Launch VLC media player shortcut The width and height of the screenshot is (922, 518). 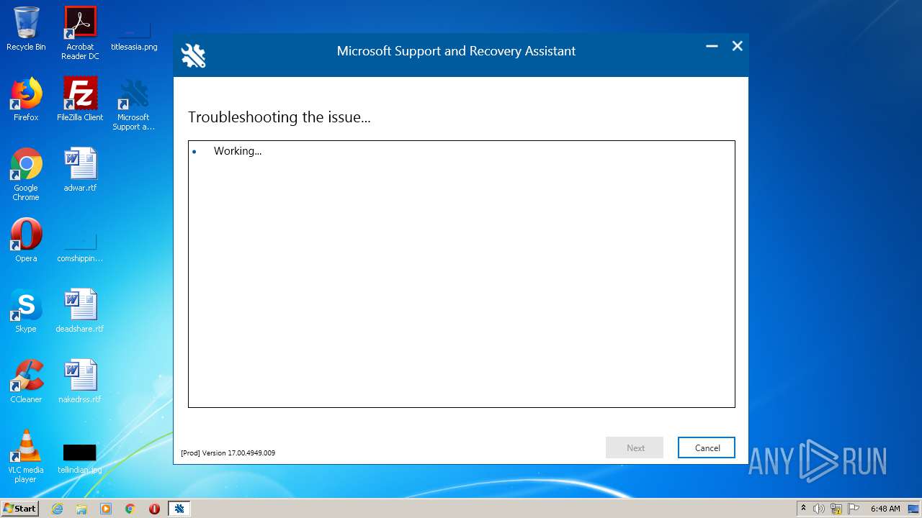(26, 457)
